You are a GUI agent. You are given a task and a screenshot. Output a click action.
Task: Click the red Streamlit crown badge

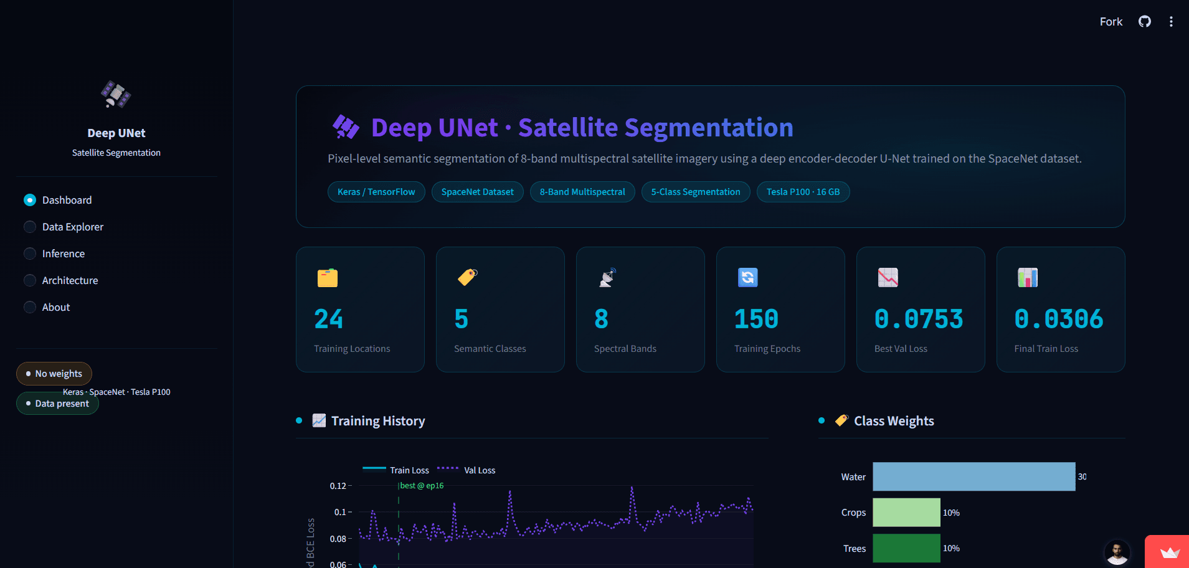tap(1168, 552)
